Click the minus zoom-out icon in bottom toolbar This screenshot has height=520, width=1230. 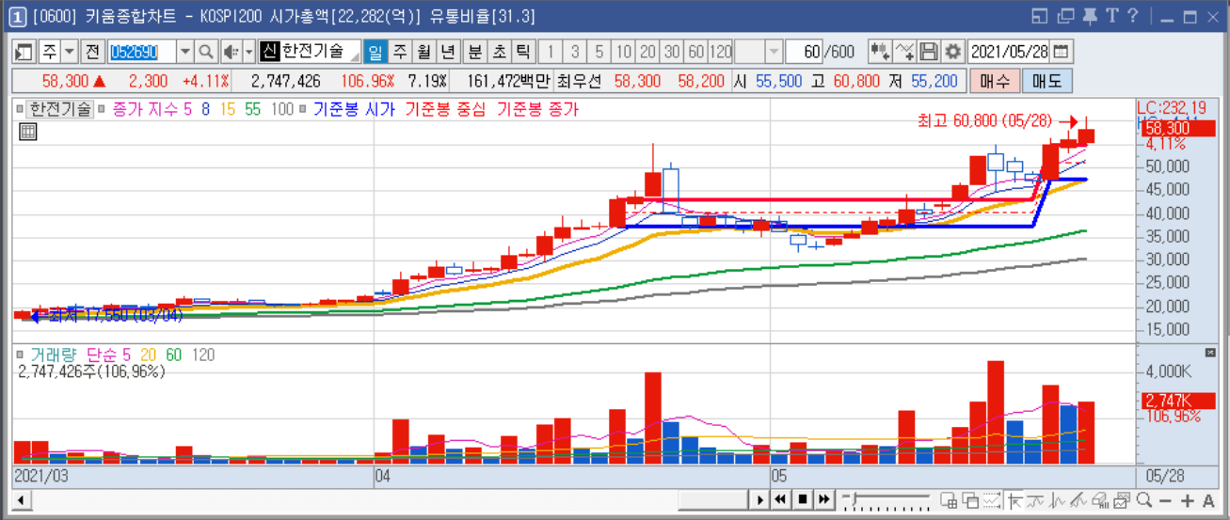1165,501
